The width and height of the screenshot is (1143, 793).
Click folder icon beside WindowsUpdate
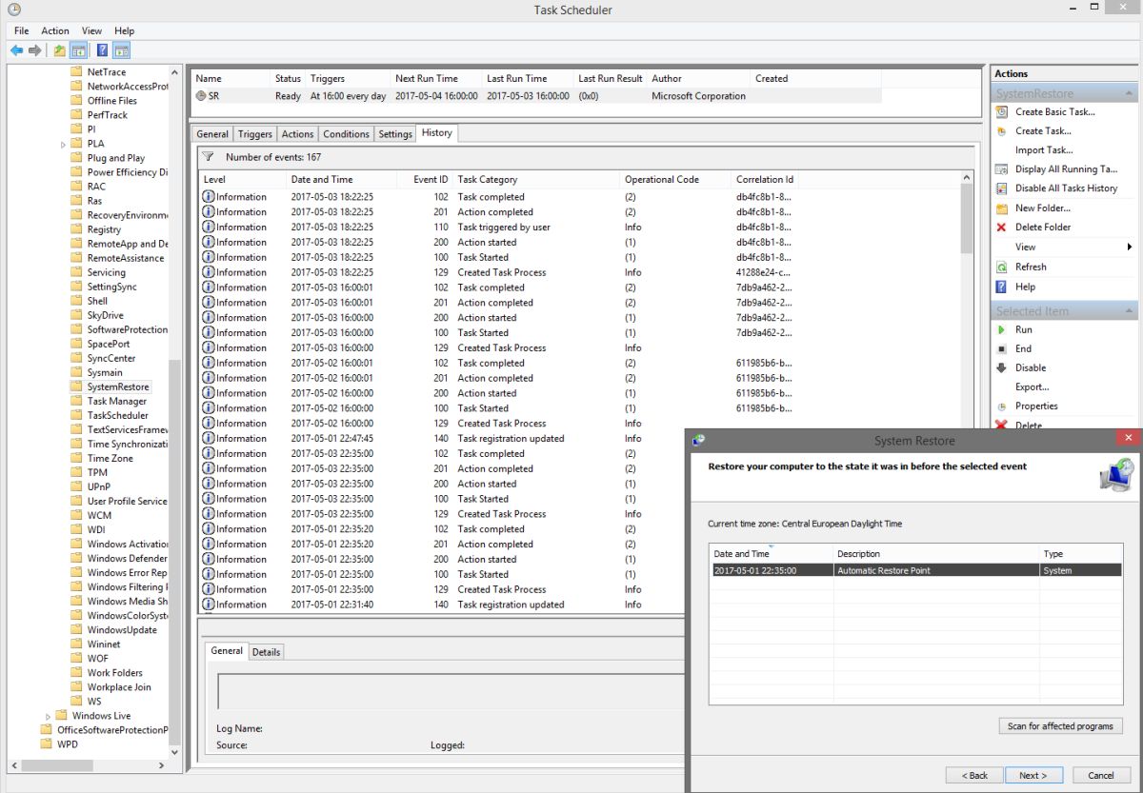click(x=78, y=629)
